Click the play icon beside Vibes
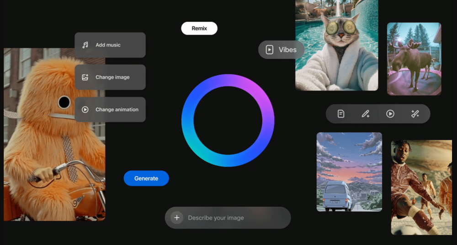The image size is (457, 245). (x=270, y=50)
